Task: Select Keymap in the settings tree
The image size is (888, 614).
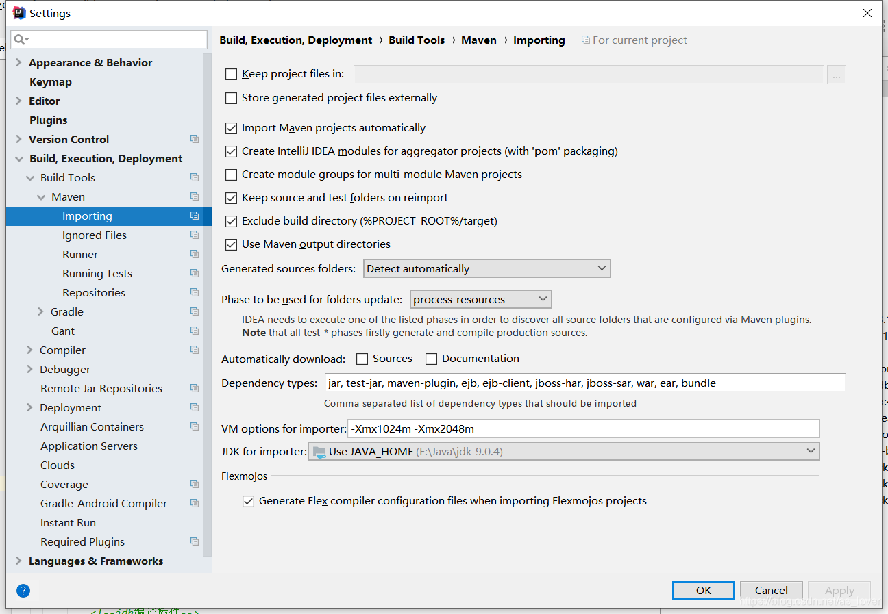Action: tap(51, 81)
